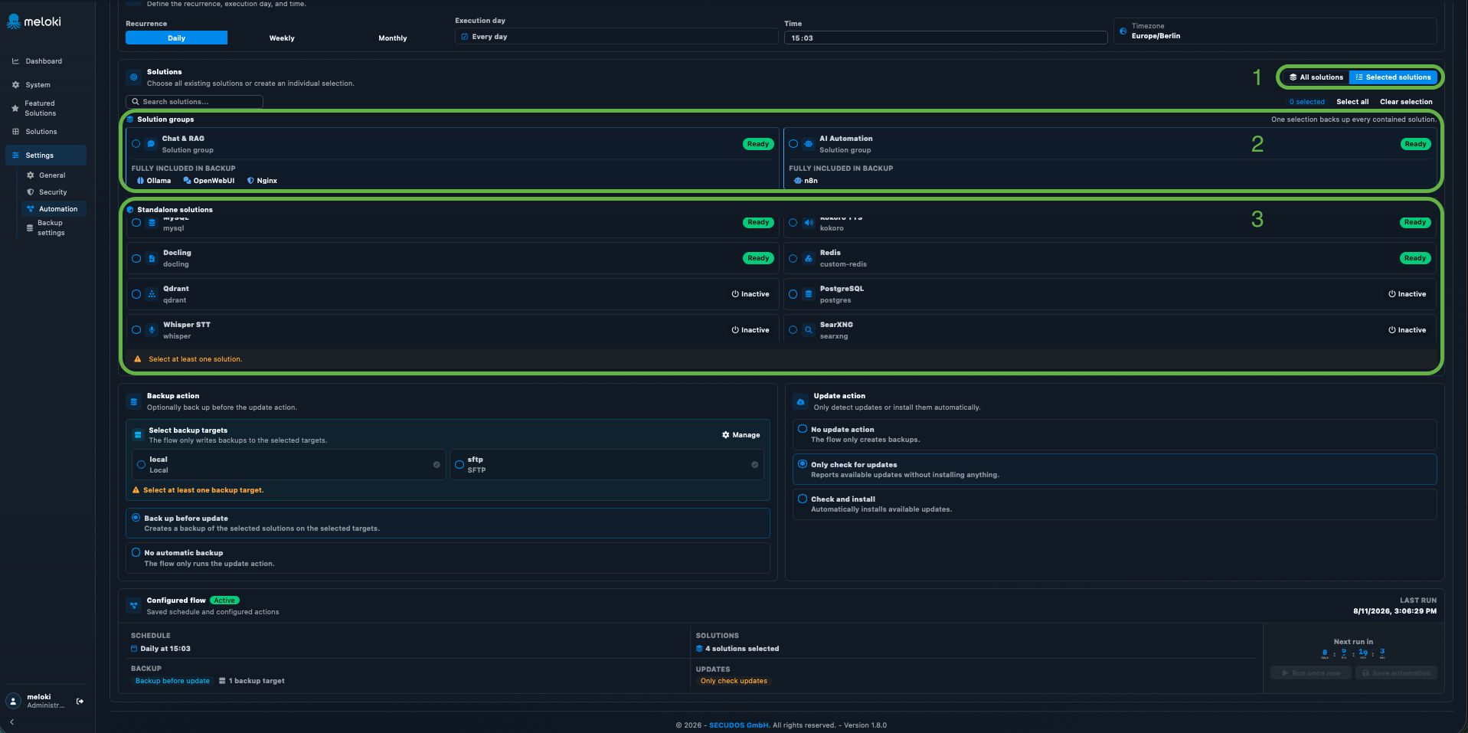1468x733 pixels.
Task: Click the Active badge beside Configured flow
Action: pyautogui.click(x=224, y=600)
